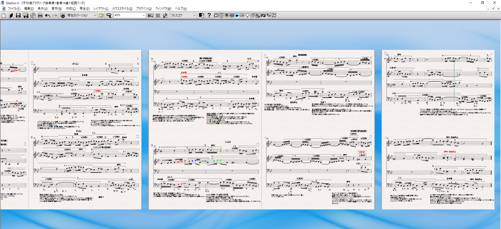The height and width of the screenshot is (229, 501).
Task: Toggle the Compare window
Action: click(258, 15)
